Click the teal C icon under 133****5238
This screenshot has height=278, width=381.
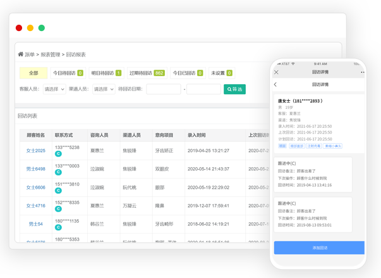58,154
